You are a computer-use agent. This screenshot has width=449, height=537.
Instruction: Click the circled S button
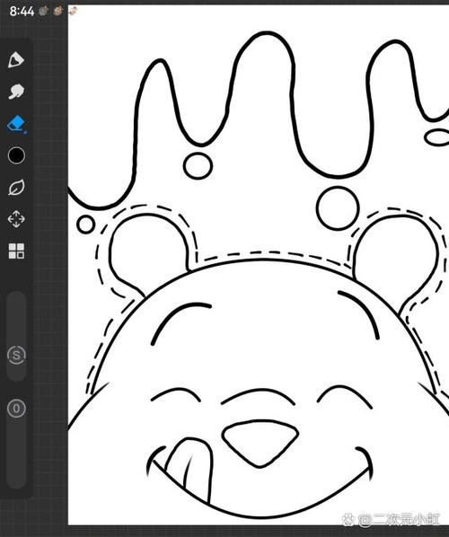pos(16,355)
